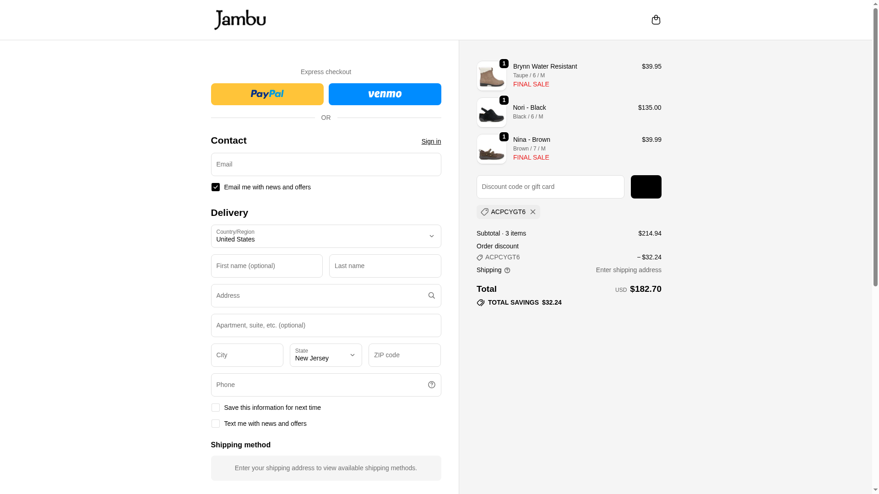Click the Sign in link
Screen dimensions: 879x494
pos(431,141)
